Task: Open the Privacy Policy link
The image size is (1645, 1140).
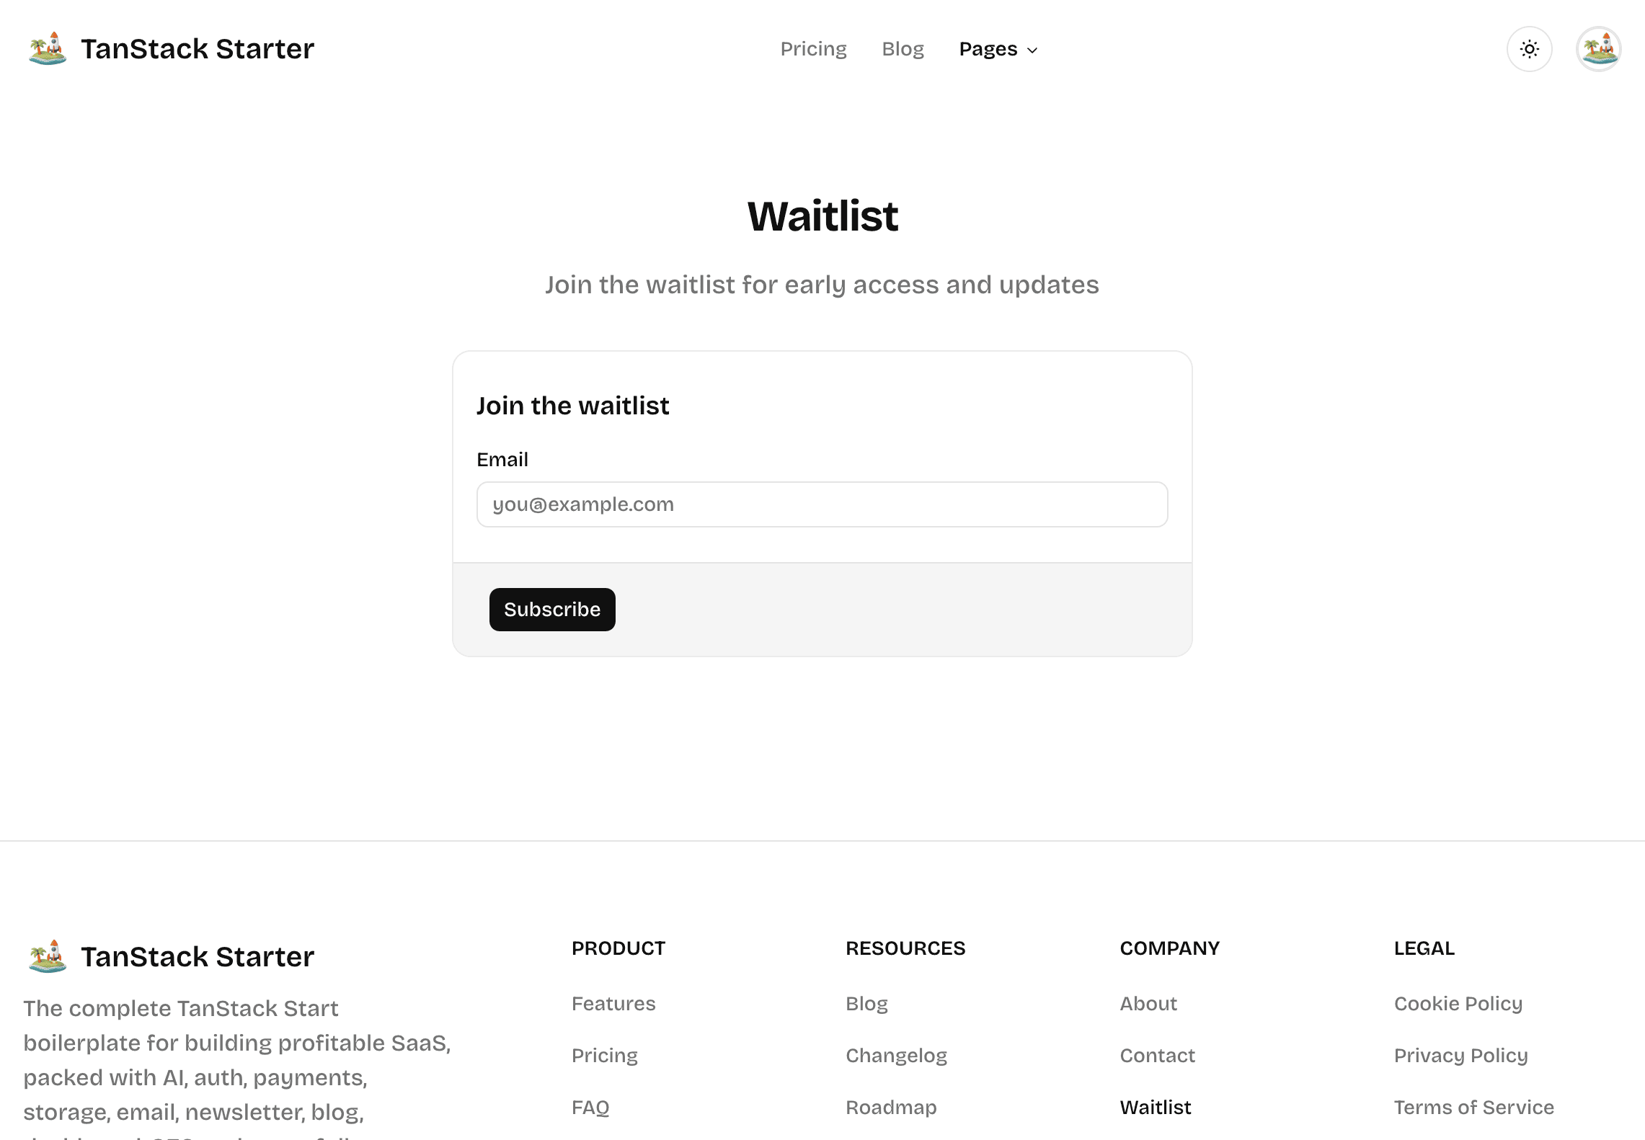Action: (1461, 1055)
